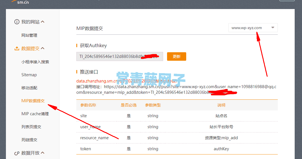Click the 站长平台账号 description cell
Image resolution: width=302 pixels, height=159 pixels.
[x=221, y=127]
